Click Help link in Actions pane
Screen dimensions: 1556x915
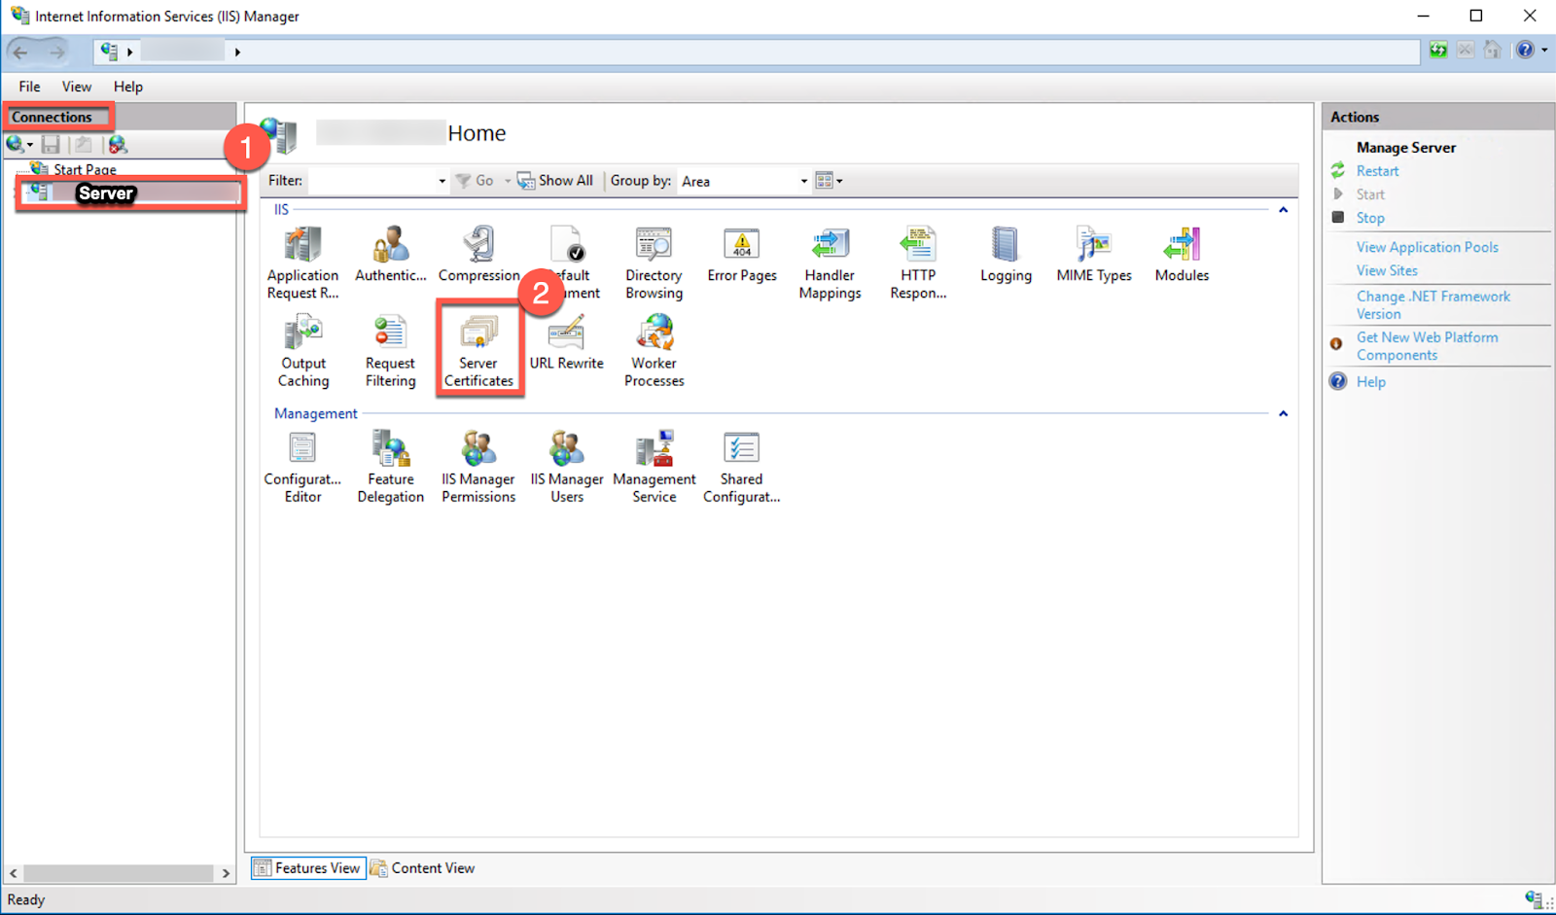coord(1370,382)
